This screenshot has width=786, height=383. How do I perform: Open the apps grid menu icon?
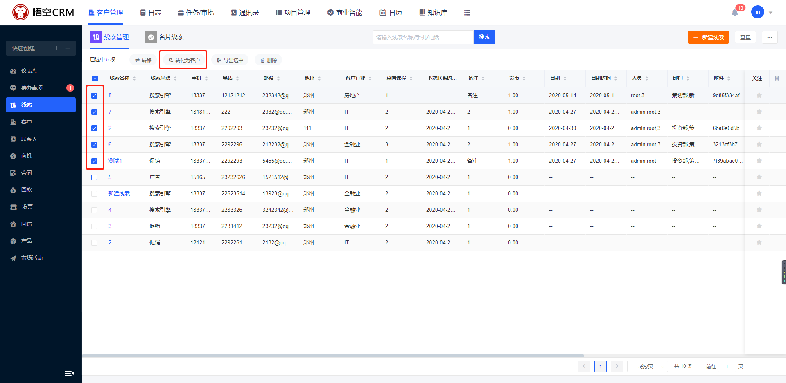point(467,13)
